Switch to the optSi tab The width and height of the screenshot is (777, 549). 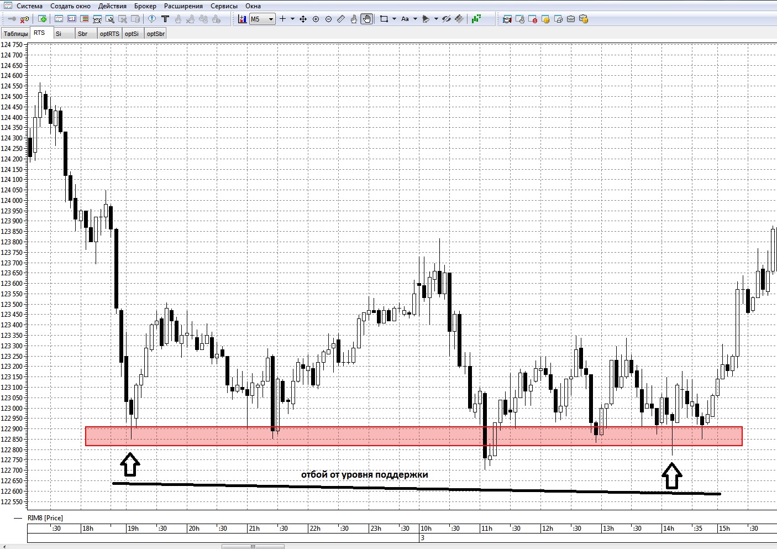point(133,34)
